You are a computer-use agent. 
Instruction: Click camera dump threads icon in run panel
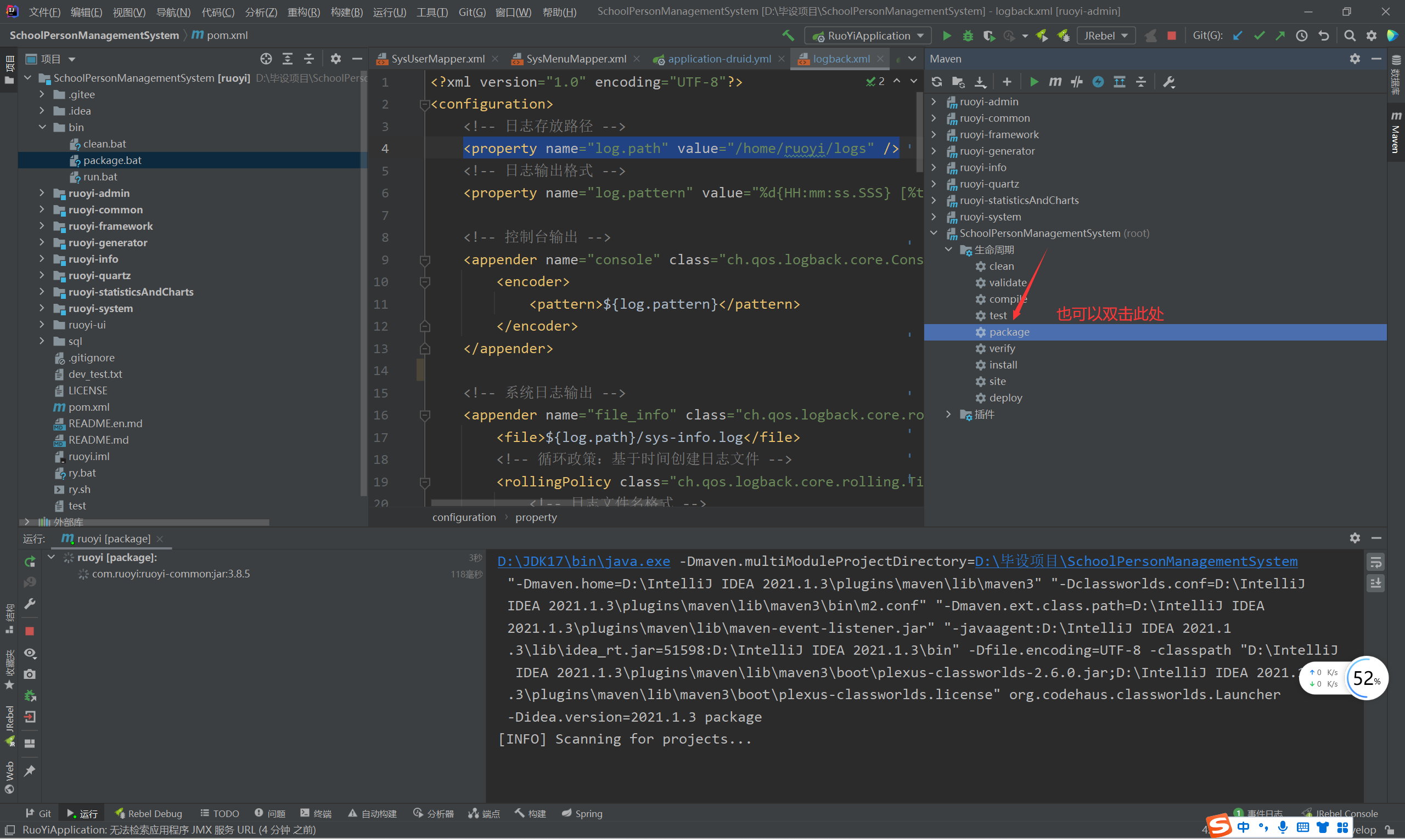30,674
